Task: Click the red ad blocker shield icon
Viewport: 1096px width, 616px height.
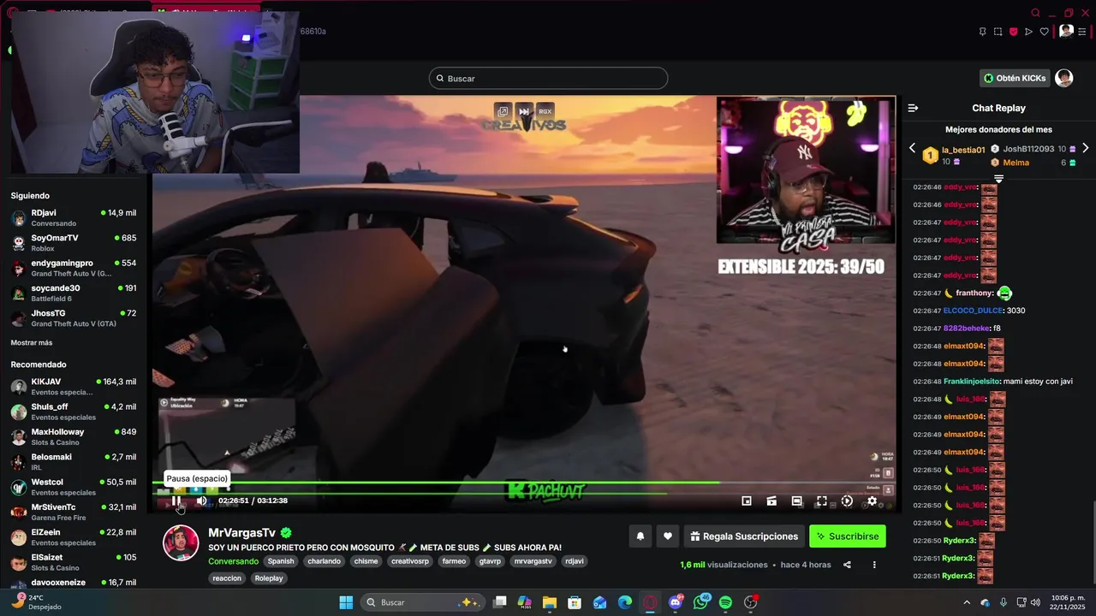Action: pyautogui.click(x=1013, y=32)
